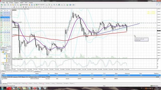161x90 pixels.
Task: Open the red P app on taskbar
Action: click(x=35, y=88)
